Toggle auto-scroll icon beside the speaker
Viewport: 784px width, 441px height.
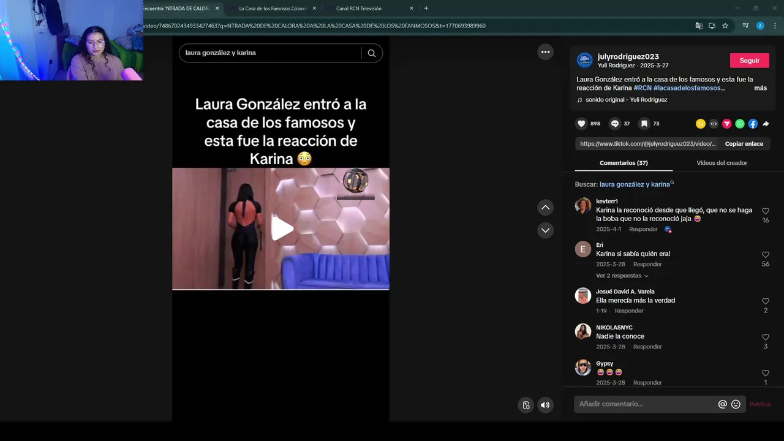[x=526, y=405]
